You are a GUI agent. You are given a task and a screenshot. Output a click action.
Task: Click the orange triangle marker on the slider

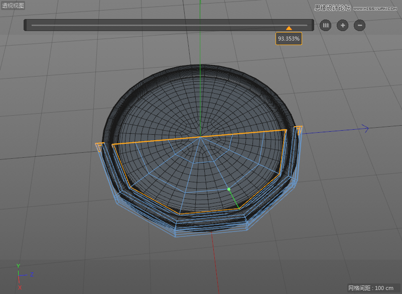(x=290, y=29)
